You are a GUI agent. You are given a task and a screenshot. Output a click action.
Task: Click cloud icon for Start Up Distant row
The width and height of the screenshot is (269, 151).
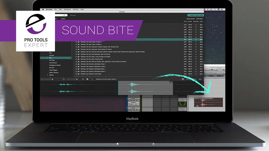pyautogui.click(x=78, y=62)
